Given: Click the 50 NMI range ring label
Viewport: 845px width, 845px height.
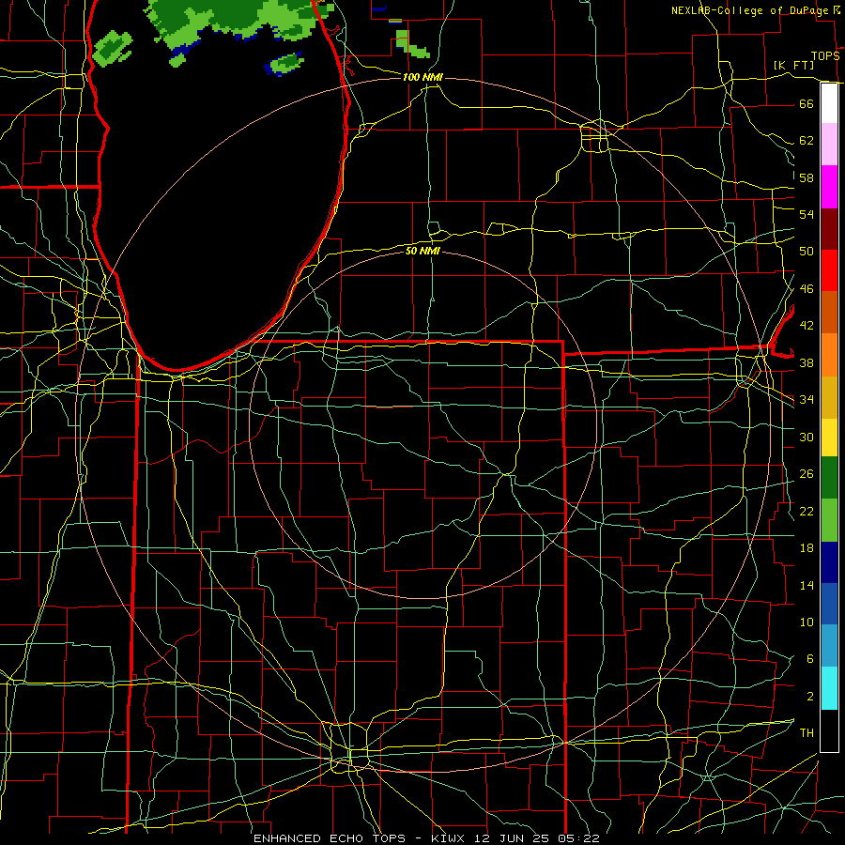Looking at the screenshot, I should (x=422, y=251).
